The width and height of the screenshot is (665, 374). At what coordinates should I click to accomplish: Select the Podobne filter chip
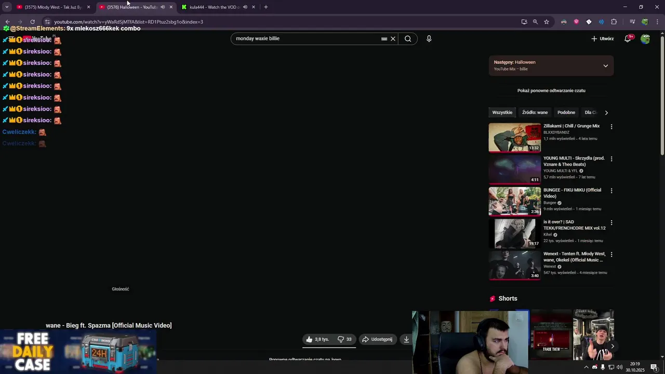click(566, 113)
